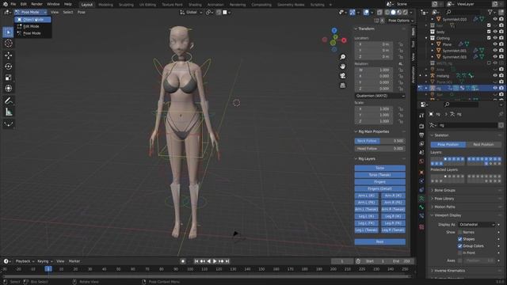Adjust the Head Follow slider

click(x=380, y=149)
